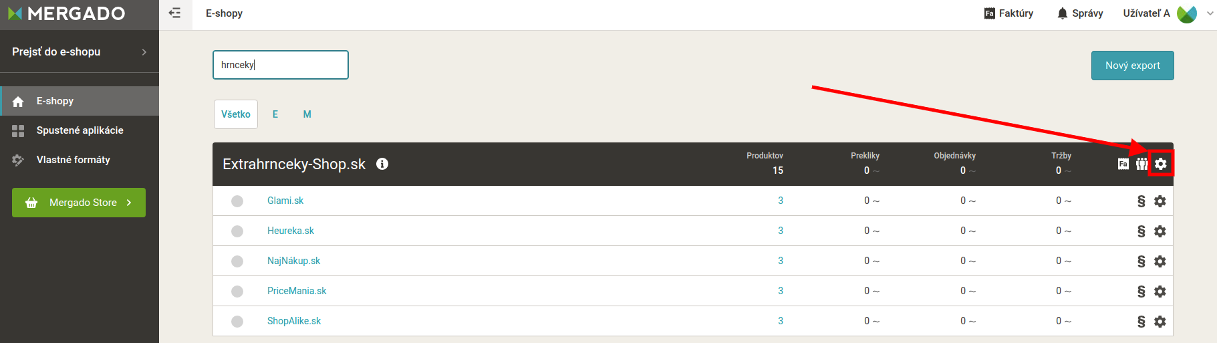Select the M filter tab
Viewport: 1217px width, 343px height.
(x=307, y=114)
